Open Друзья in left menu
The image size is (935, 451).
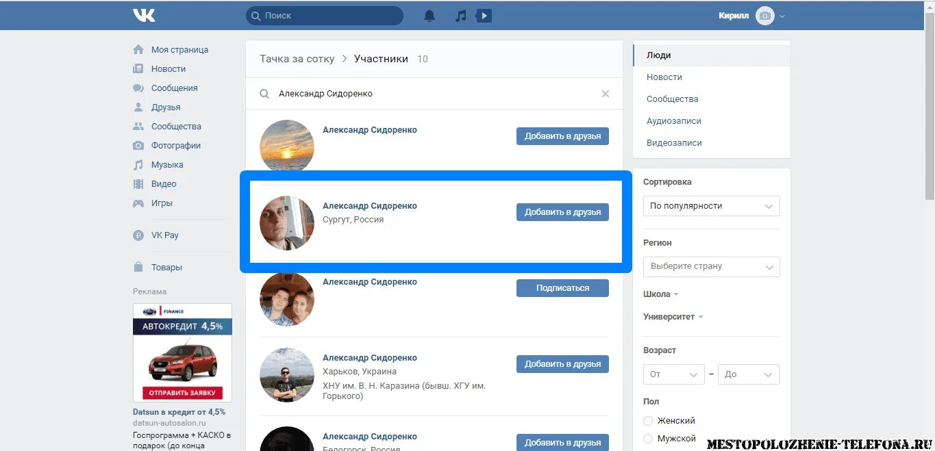pyautogui.click(x=166, y=107)
